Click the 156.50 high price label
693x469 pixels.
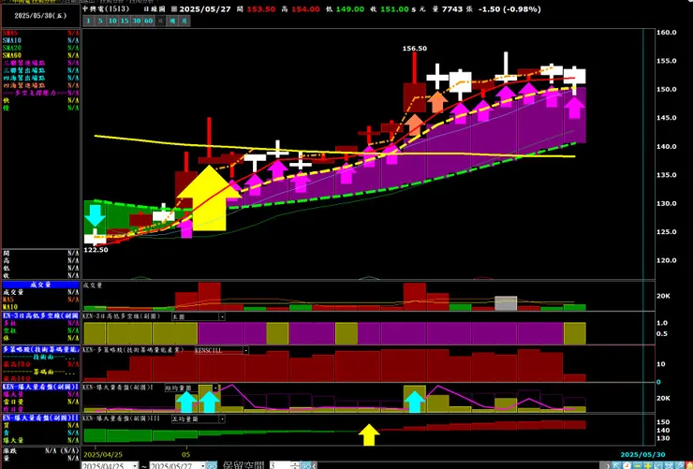click(x=415, y=49)
